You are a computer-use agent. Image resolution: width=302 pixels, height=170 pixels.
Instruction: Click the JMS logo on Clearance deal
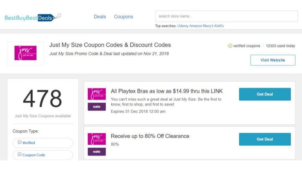coord(97,139)
